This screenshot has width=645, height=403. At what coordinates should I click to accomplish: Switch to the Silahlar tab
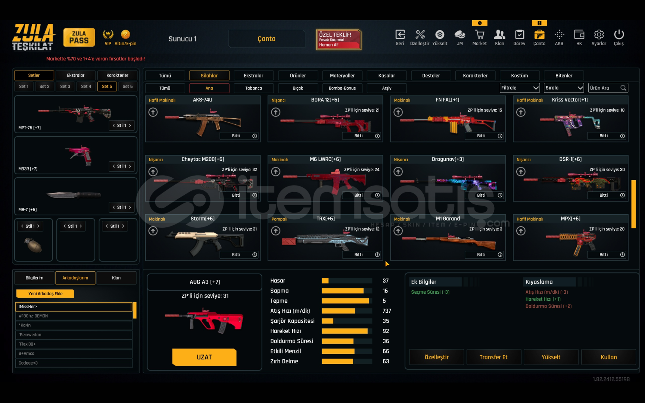(209, 75)
